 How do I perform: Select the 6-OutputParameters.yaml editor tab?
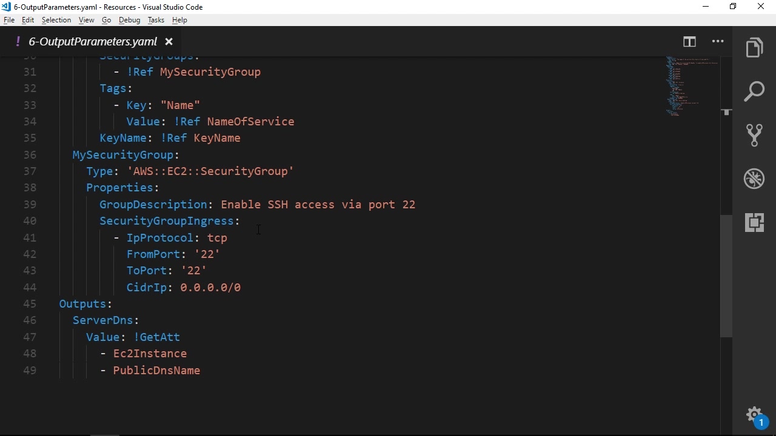point(92,42)
